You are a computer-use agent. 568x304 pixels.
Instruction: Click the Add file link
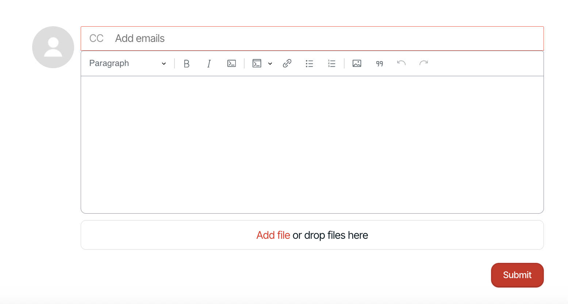(273, 235)
